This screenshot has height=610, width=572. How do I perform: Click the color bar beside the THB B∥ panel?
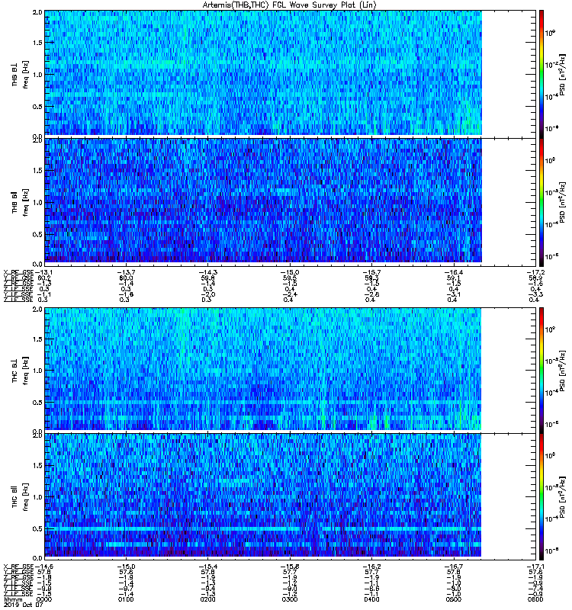click(x=541, y=202)
